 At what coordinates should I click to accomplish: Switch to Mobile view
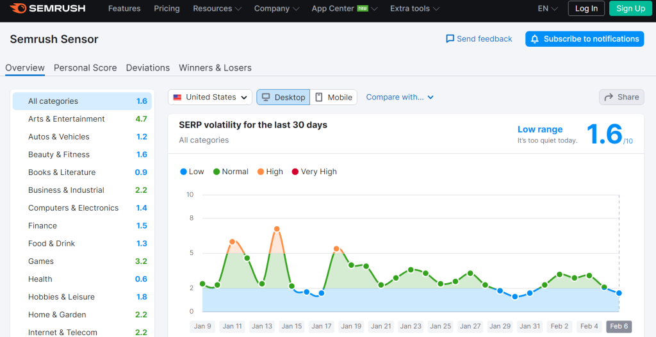click(333, 97)
